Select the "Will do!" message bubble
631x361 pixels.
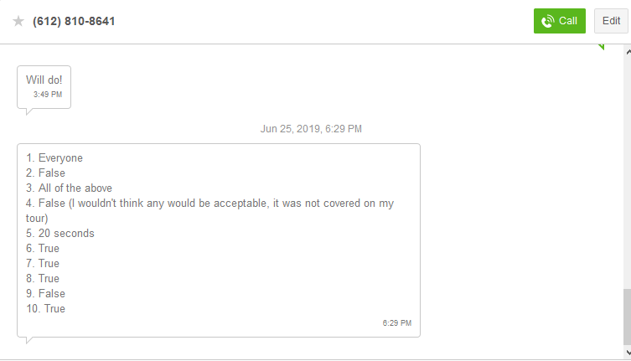pyautogui.click(x=44, y=80)
